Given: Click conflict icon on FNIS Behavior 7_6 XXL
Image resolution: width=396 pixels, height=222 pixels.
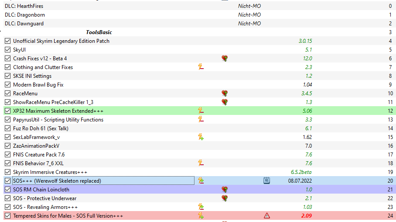Looking at the screenshot, I should pyautogui.click(x=201, y=163).
